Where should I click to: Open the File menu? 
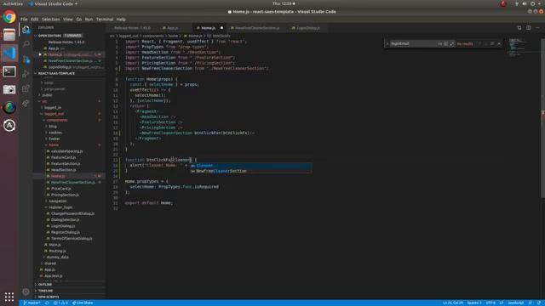click(x=24, y=19)
